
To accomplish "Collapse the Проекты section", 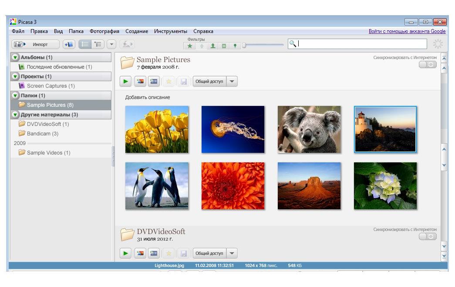I will point(15,76).
